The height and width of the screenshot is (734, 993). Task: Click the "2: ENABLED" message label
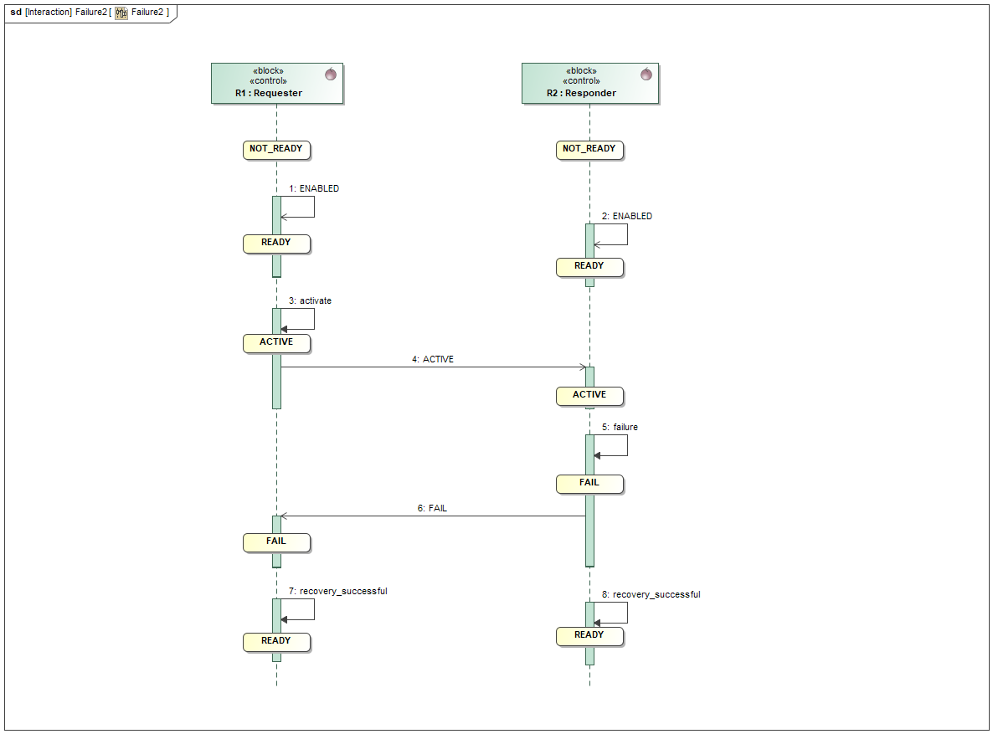tap(627, 217)
